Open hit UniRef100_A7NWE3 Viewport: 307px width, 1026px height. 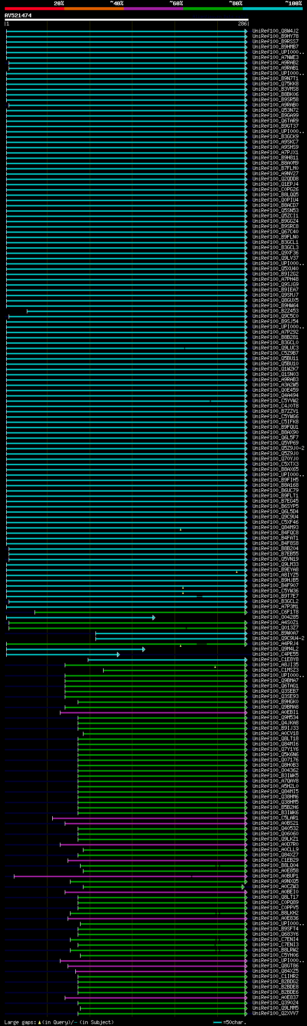pos(275,57)
